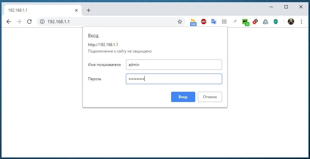Screen dimensions: 310x159
Task: Click the teal arch-shaped extension icon
Action: point(265,22)
